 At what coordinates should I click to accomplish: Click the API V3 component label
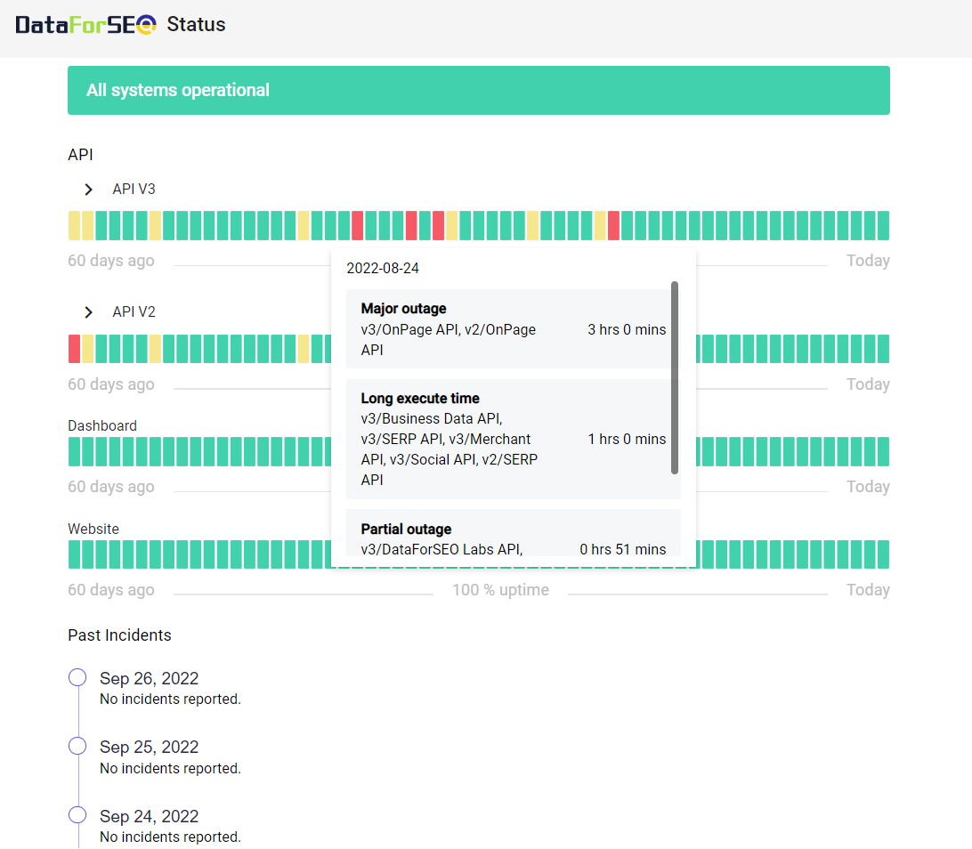click(134, 189)
